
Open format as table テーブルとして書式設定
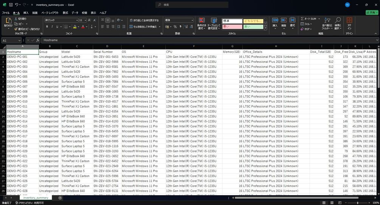click(214, 23)
